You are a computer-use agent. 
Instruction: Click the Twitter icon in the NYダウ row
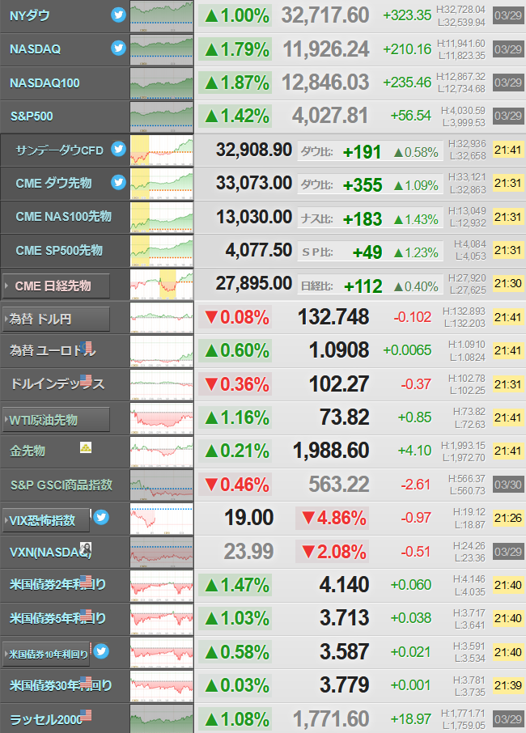click(x=118, y=15)
